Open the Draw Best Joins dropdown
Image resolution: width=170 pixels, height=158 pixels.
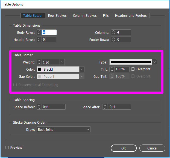click(64, 129)
